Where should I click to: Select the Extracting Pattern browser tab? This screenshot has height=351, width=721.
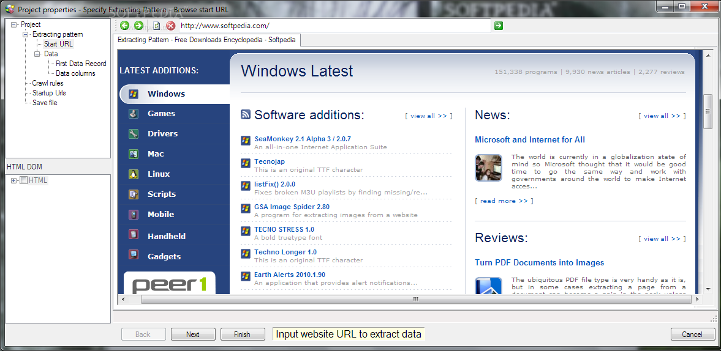(x=206, y=40)
